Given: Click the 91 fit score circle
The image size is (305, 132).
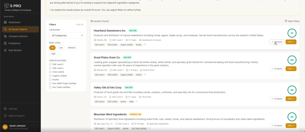Looking at the screenshot, I should (292, 33).
